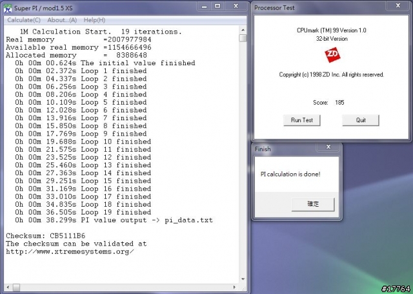Click the 'Allocated memory = 8388648' line
This screenshot has height=294, width=413.
pos(76,56)
